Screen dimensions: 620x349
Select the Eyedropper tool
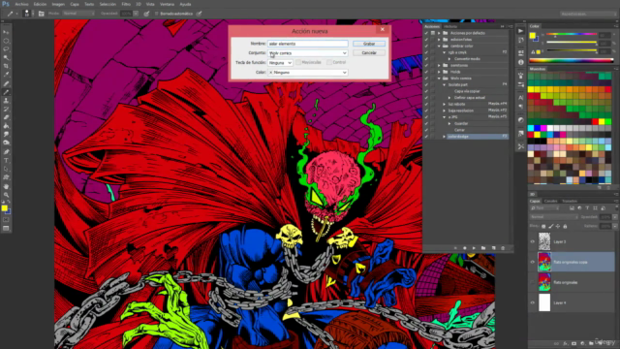click(x=6, y=75)
